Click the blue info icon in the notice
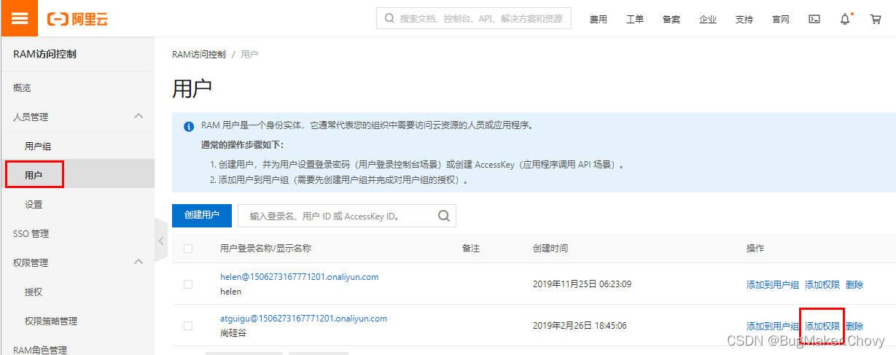The width and height of the screenshot is (896, 355). (x=188, y=126)
